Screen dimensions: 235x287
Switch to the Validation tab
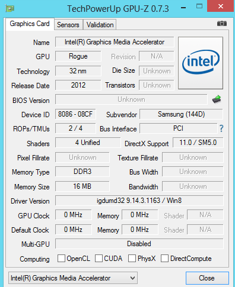click(100, 25)
